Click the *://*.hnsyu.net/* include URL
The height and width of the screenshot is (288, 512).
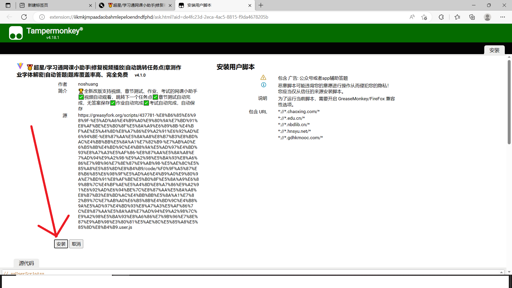pos(294,131)
